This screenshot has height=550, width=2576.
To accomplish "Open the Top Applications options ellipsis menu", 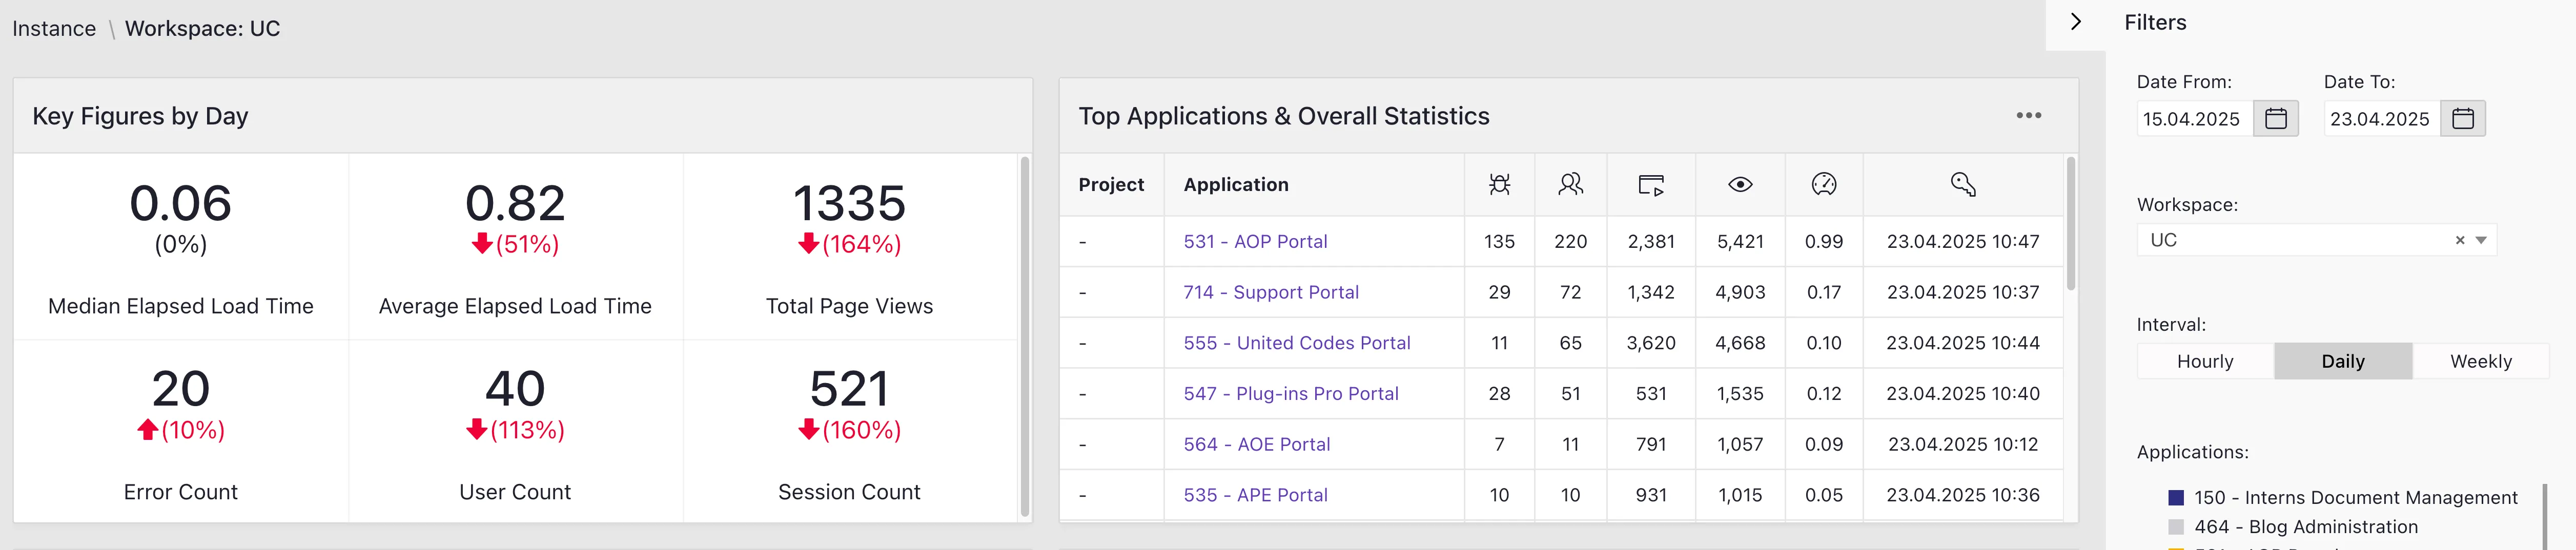I will (2030, 115).
